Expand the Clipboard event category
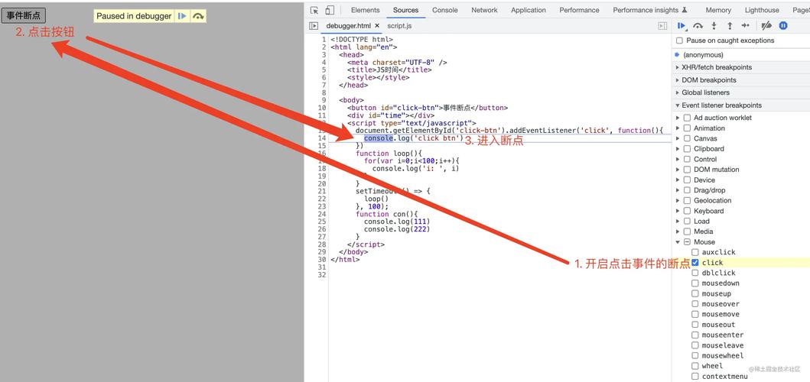810x382 pixels. (x=678, y=149)
